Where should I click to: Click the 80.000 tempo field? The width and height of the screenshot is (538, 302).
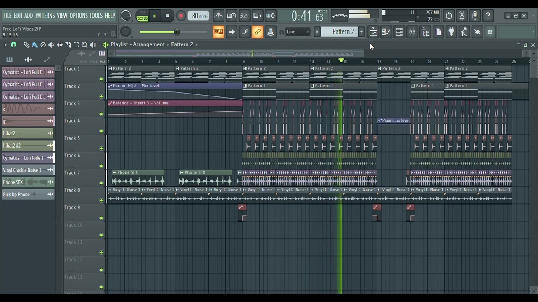[198, 16]
